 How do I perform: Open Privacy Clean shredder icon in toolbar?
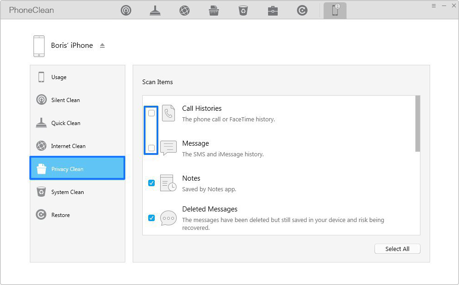[x=214, y=11]
